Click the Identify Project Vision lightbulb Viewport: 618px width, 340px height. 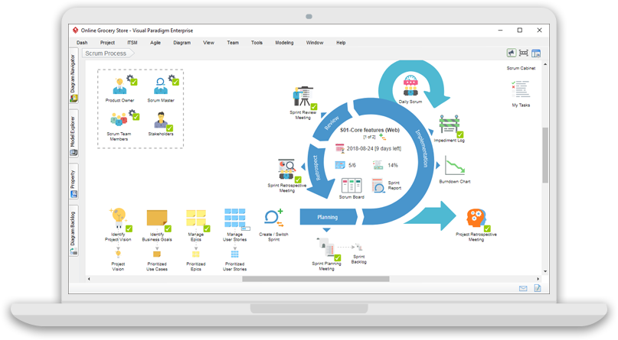118,219
